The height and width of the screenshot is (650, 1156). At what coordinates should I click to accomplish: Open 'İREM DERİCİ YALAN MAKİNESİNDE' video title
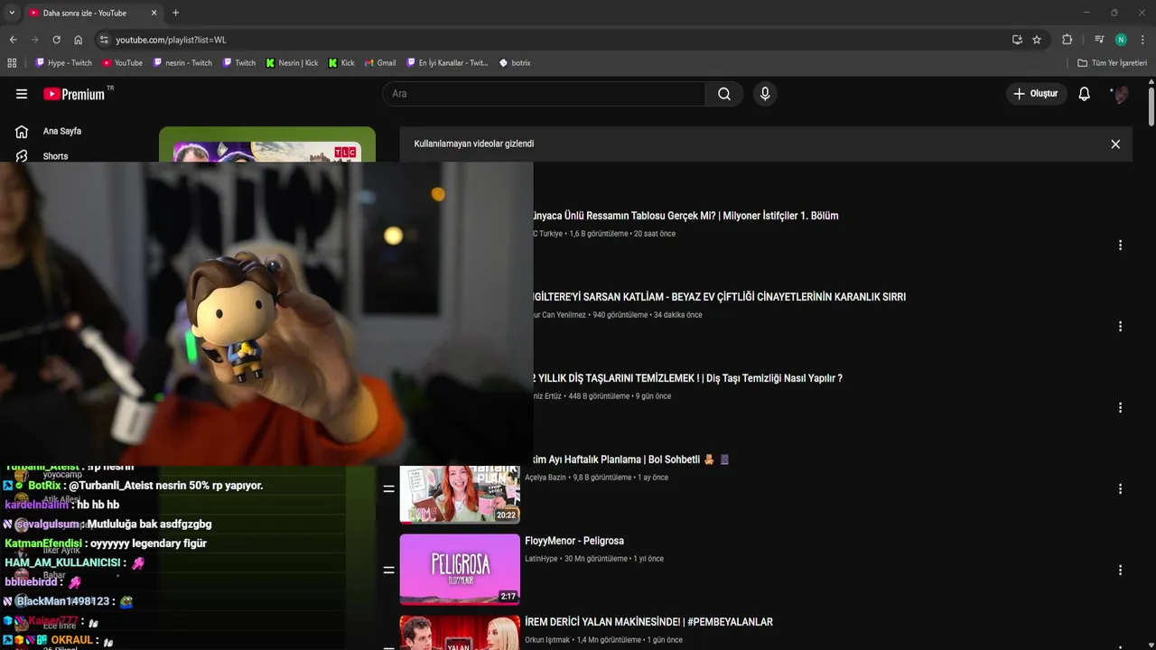tap(648, 622)
